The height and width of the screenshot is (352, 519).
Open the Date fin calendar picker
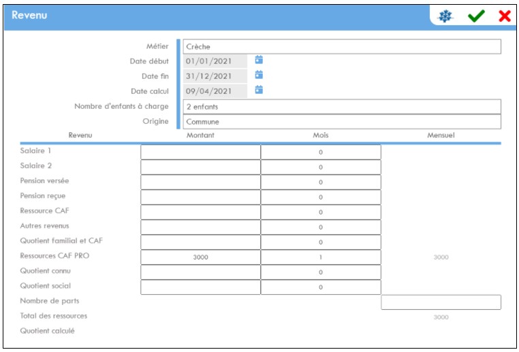259,75
